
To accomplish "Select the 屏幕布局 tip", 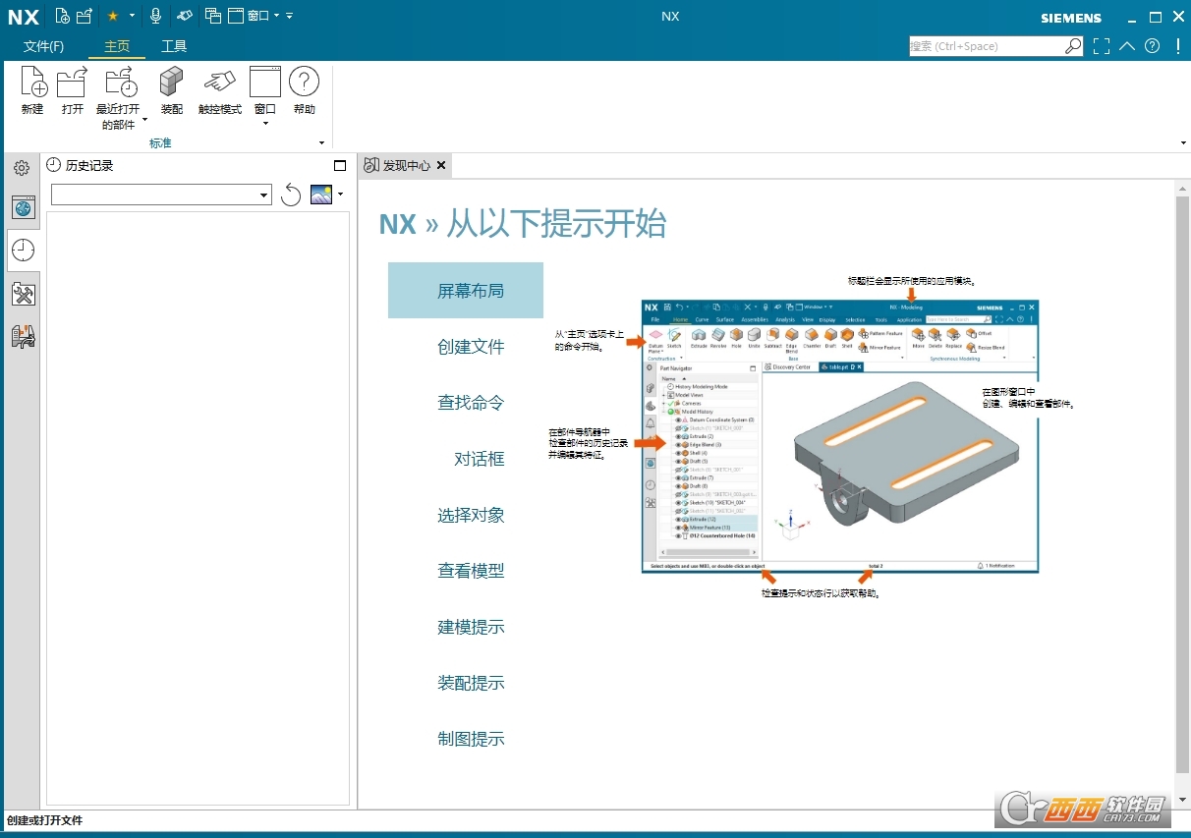I will coord(466,290).
